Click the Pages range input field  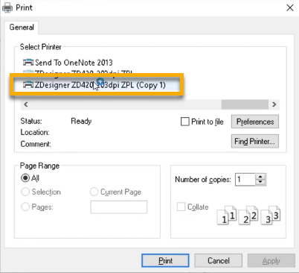point(119,207)
